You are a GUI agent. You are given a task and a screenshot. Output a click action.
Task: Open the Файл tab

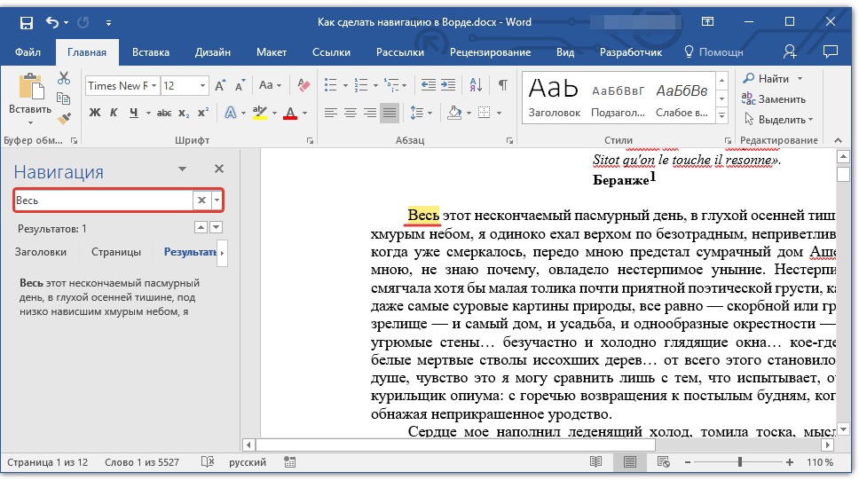tap(28, 52)
